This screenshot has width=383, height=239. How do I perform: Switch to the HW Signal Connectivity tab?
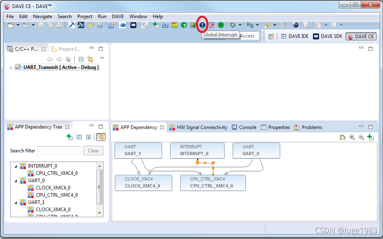point(198,127)
